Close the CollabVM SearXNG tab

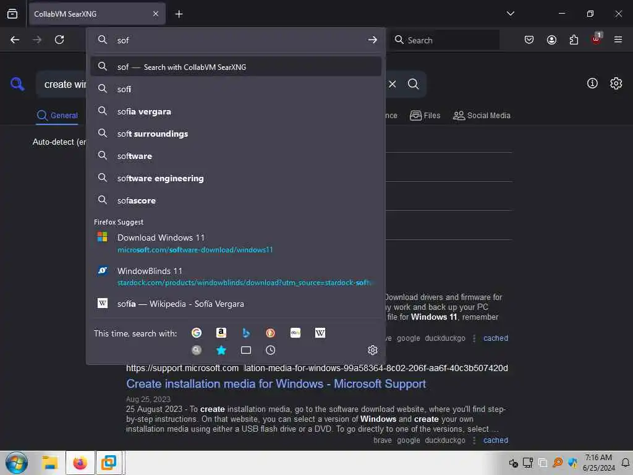[155, 14]
